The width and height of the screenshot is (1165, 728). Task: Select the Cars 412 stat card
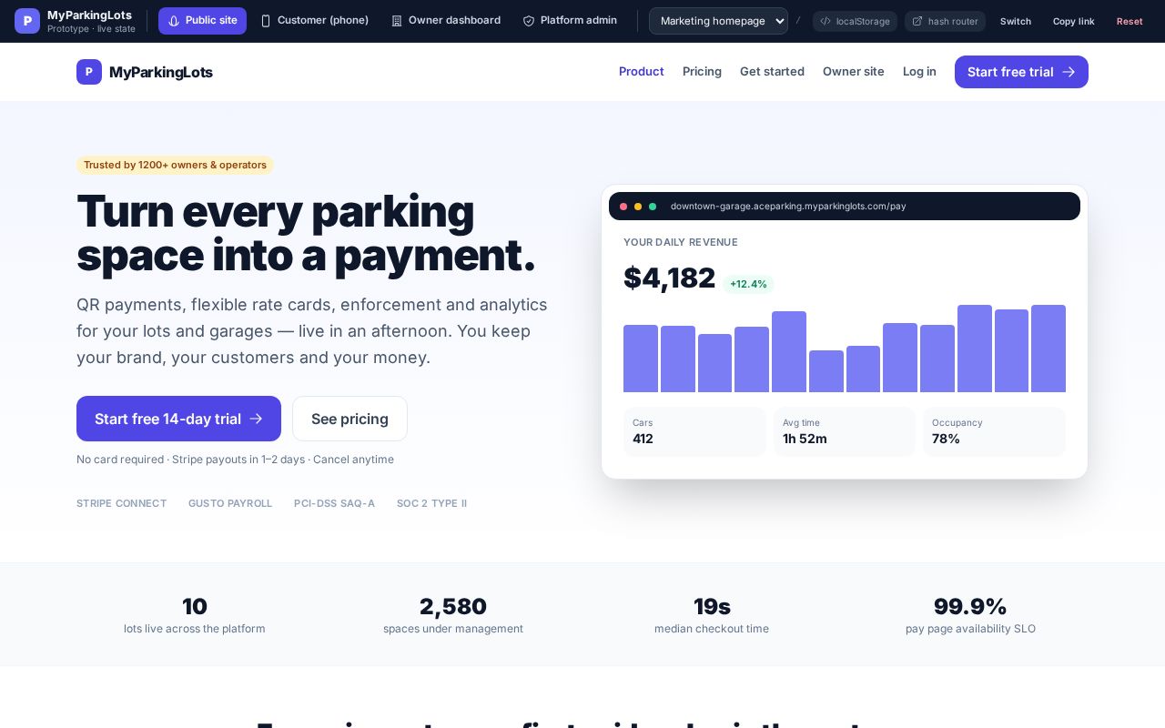coord(694,431)
